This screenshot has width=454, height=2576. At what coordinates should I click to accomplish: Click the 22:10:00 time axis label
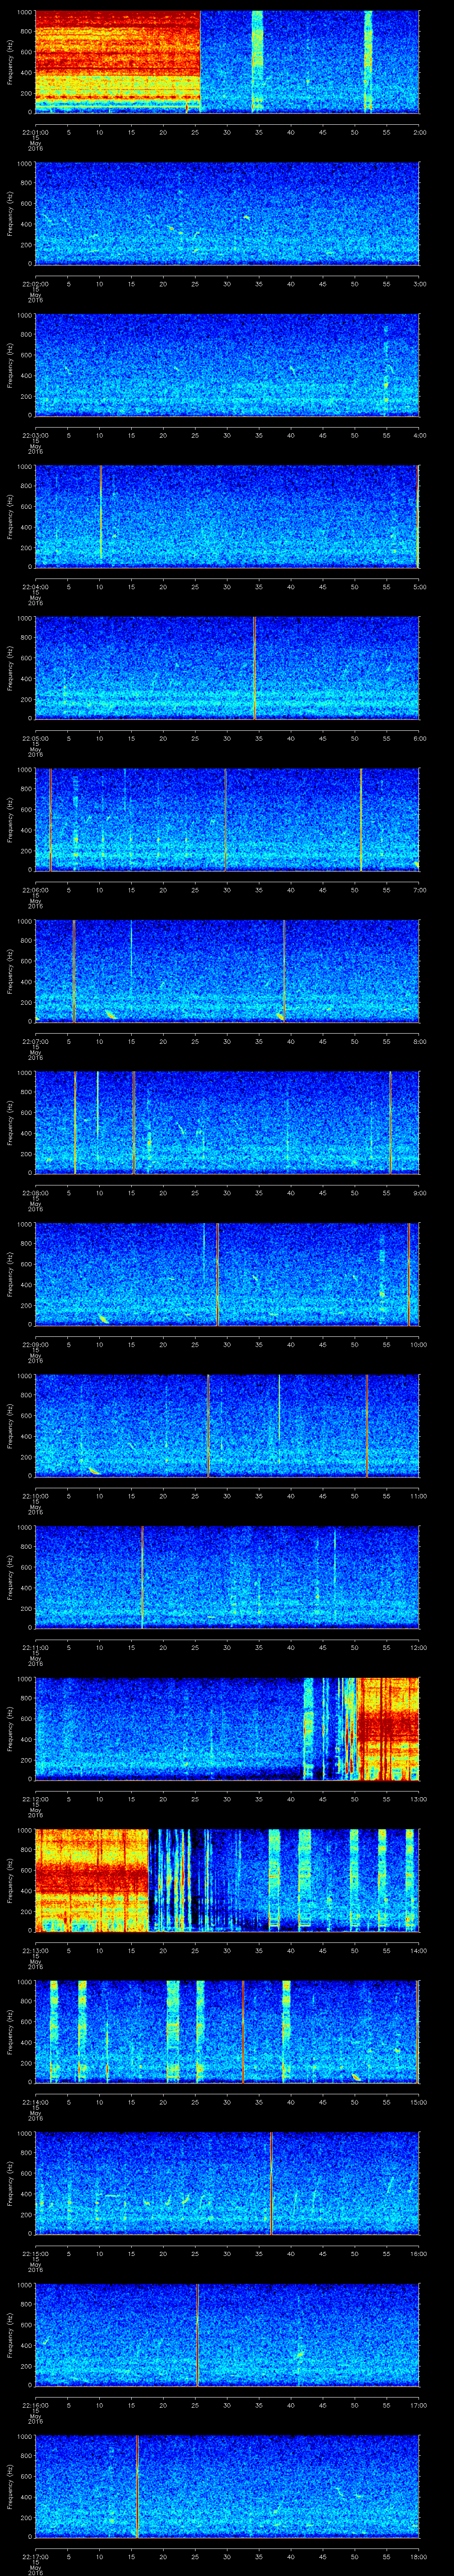[35, 1496]
